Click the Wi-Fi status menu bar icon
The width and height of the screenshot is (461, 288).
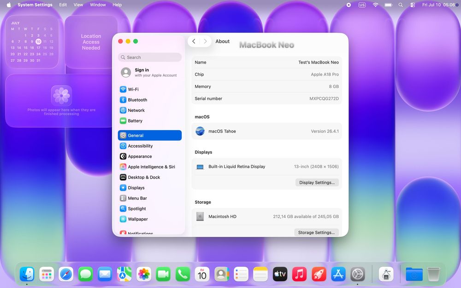(x=375, y=5)
